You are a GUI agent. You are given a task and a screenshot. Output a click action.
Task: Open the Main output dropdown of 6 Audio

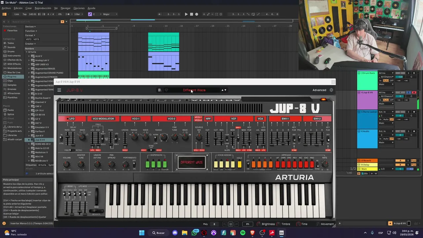(386, 142)
